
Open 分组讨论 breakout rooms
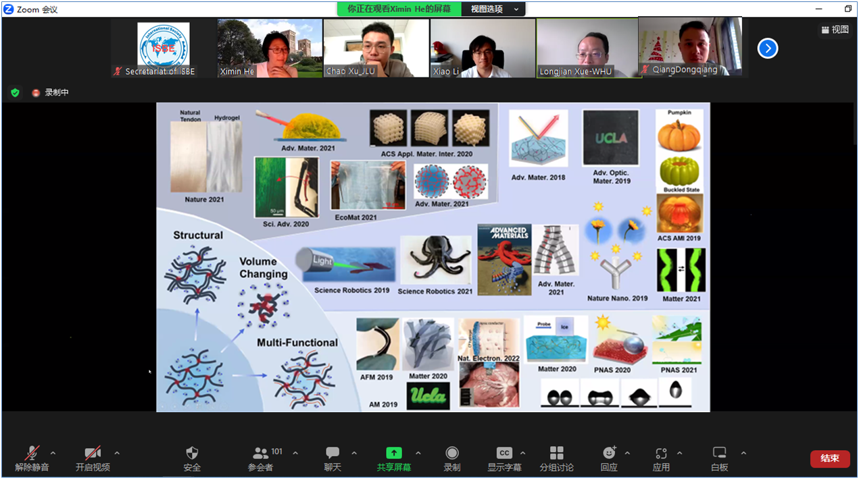point(556,453)
